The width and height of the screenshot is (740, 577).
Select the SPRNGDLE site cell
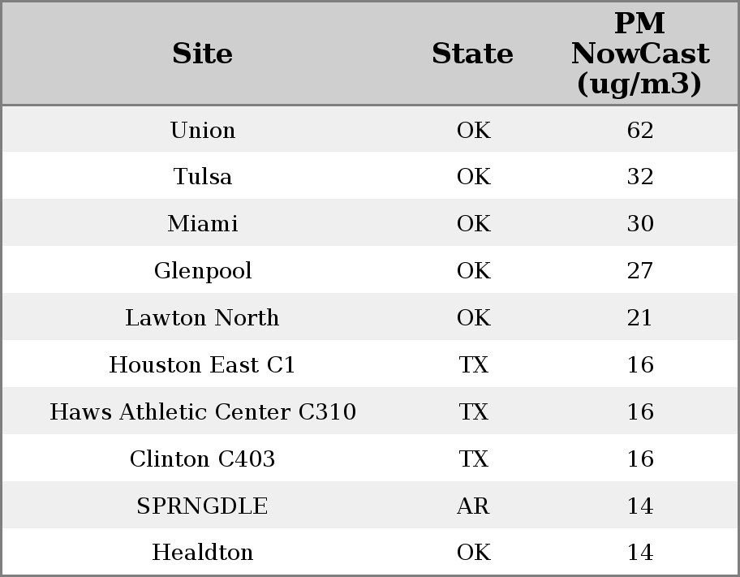pos(203,506)
